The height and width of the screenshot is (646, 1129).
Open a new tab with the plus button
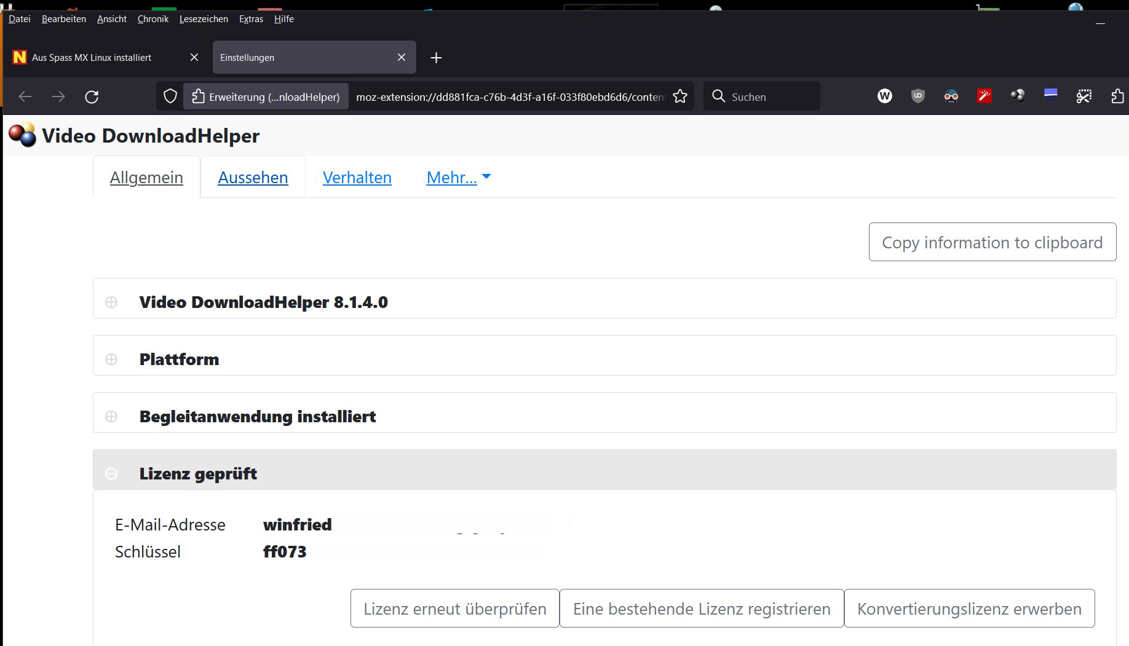tap(436, 58)
